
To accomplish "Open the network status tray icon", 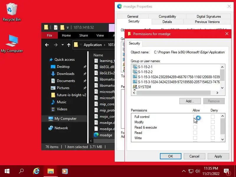I will (x=191, y=171).
